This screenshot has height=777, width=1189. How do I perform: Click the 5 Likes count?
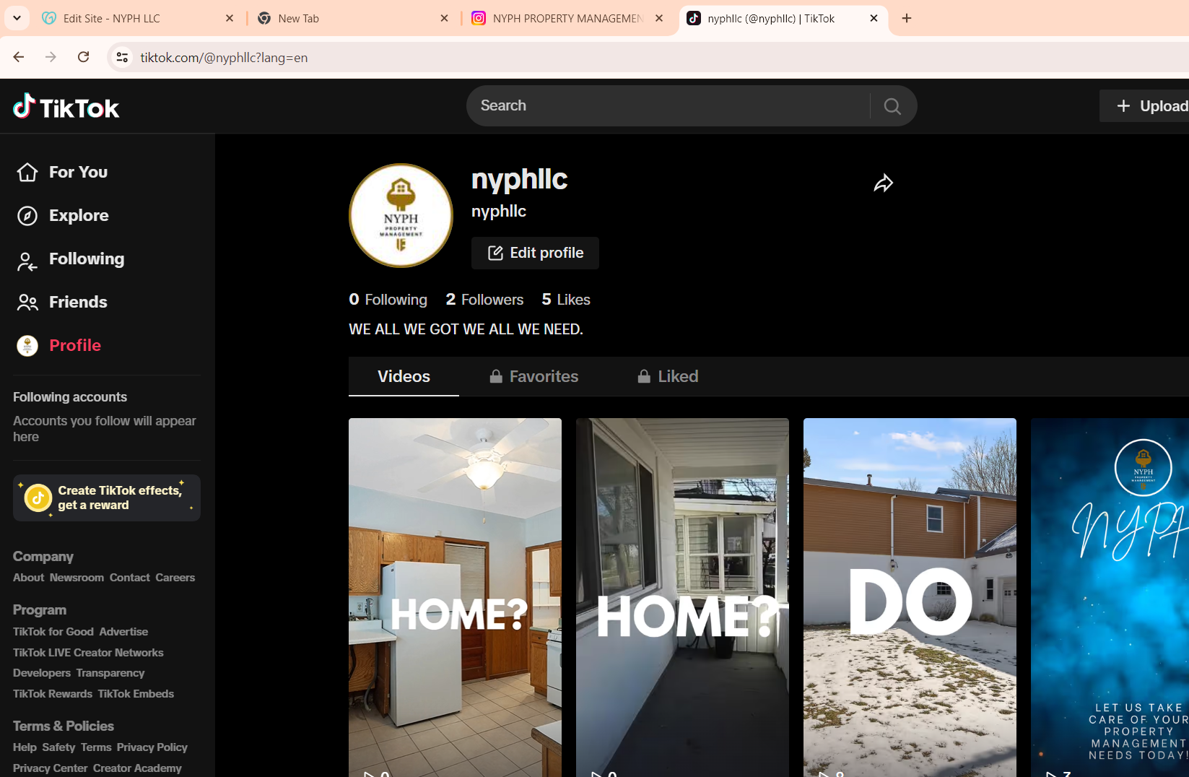coord(566,299)
